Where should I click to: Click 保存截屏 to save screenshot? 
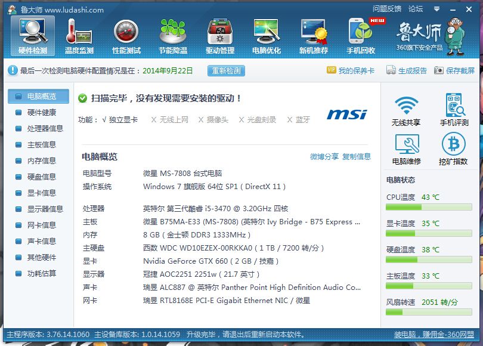point(454,70)
